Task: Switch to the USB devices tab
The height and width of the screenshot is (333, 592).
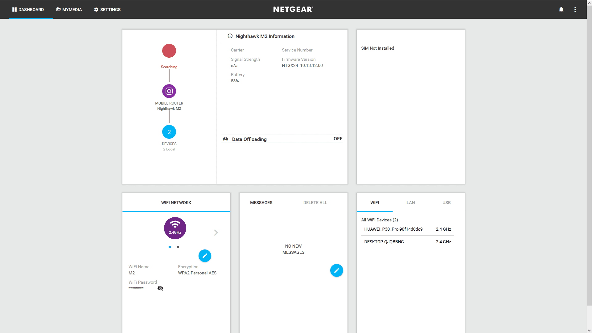Action: pyautogui.click(x=446, y=203)
